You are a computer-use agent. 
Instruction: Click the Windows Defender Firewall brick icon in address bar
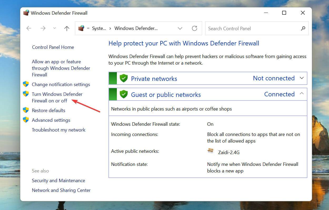click(x=81, y=28)
